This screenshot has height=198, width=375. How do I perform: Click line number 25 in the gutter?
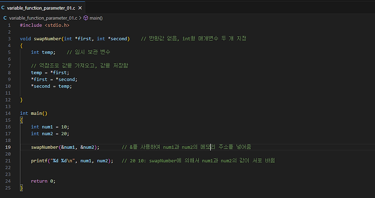click(x=8, y=188)
